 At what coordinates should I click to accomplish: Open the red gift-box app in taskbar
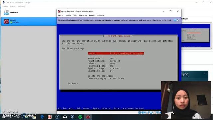(x=50, y=117)
